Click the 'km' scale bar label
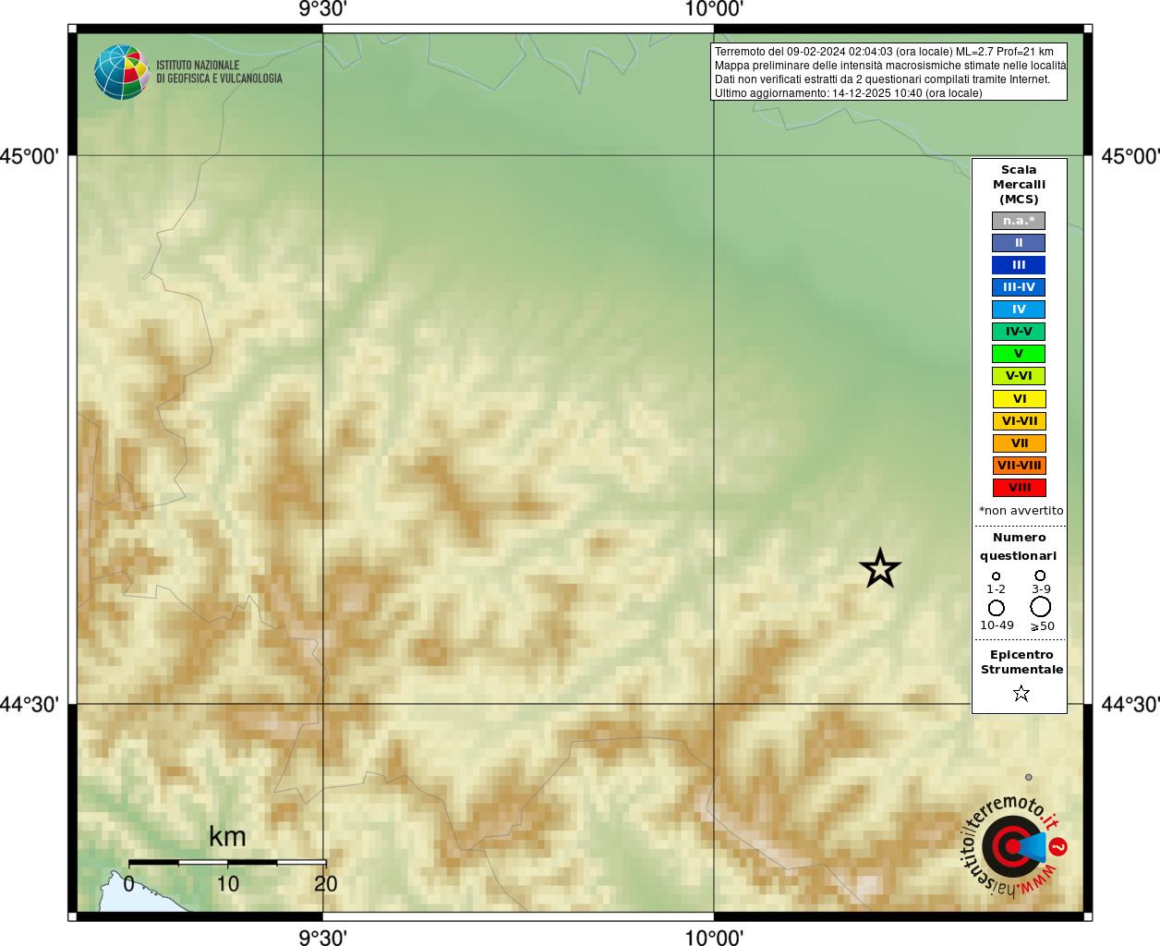The image size is (1160, 946). [227, 837]
